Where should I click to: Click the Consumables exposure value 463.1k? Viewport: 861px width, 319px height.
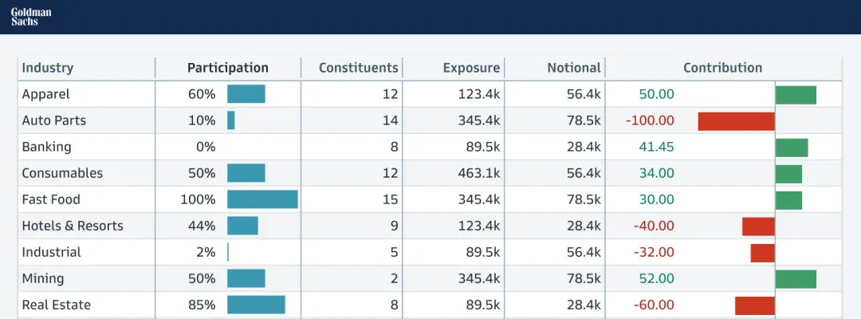click(x=479, y=173)
